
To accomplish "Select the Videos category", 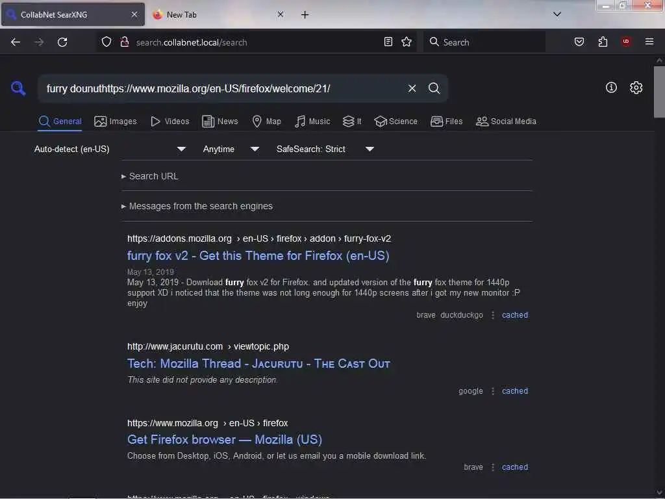I will [x=169, y=122].
